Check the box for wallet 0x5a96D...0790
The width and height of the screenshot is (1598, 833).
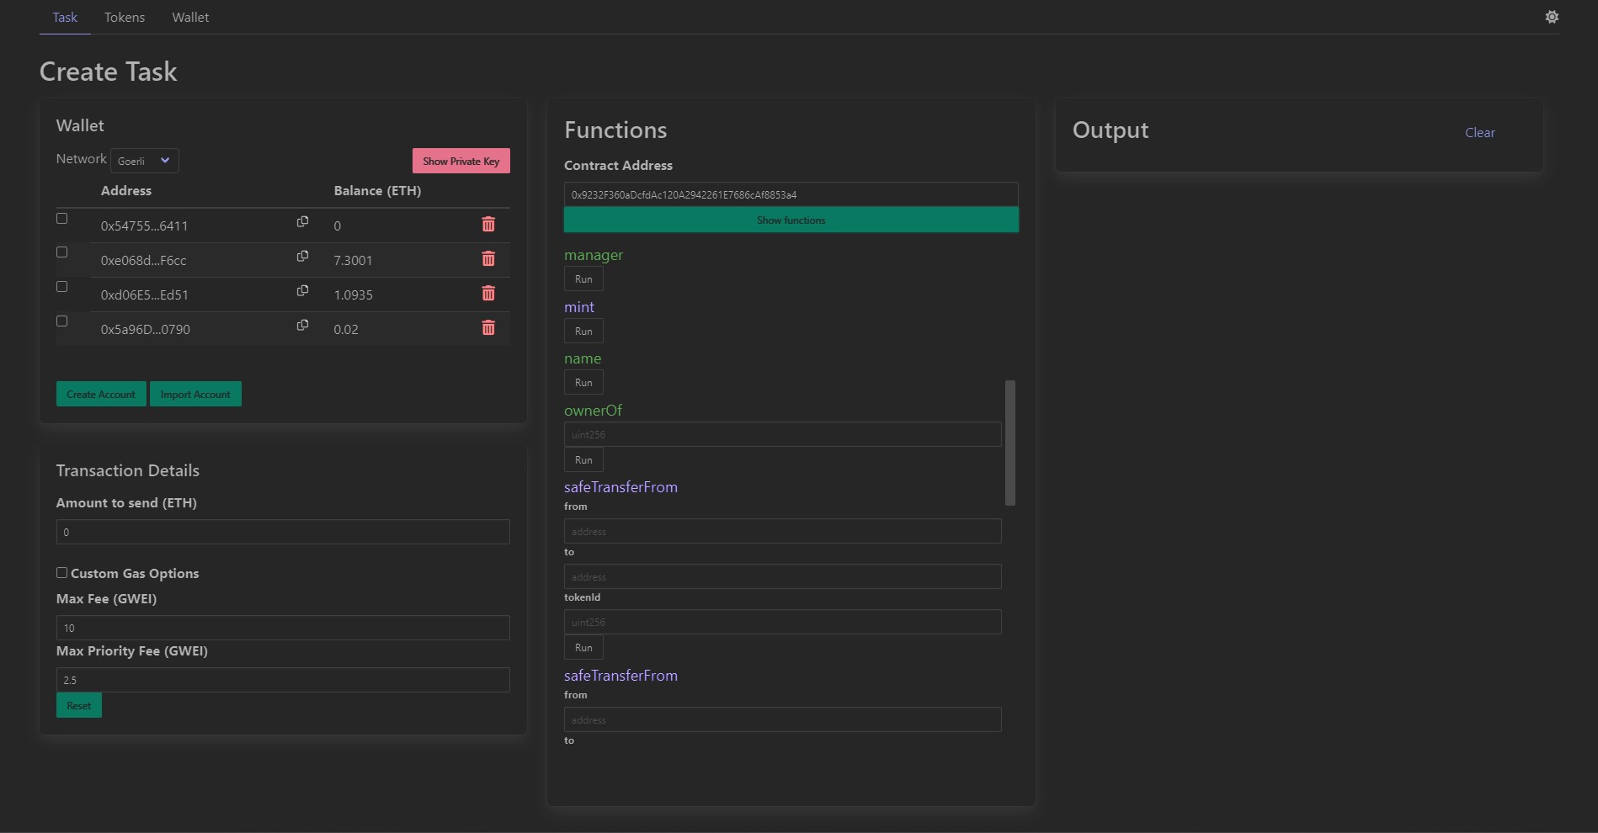(61, 321)
